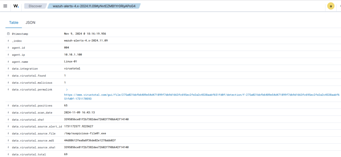The image size is (341, 157).
Task: Expand the data.virustotal.permalink value chevron
Action: pos(67,90)
